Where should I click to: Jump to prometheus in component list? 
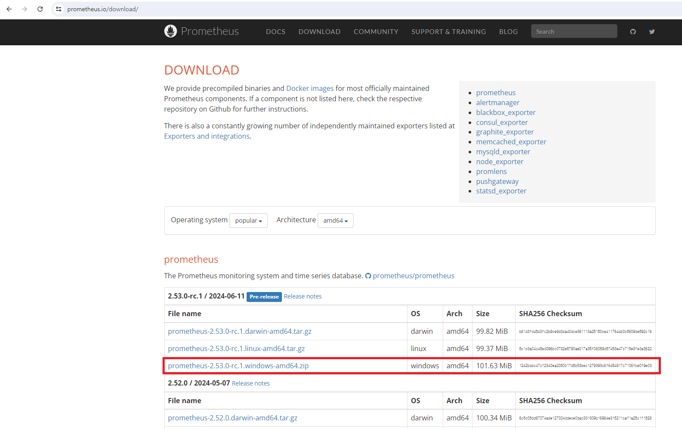point(496,93)
